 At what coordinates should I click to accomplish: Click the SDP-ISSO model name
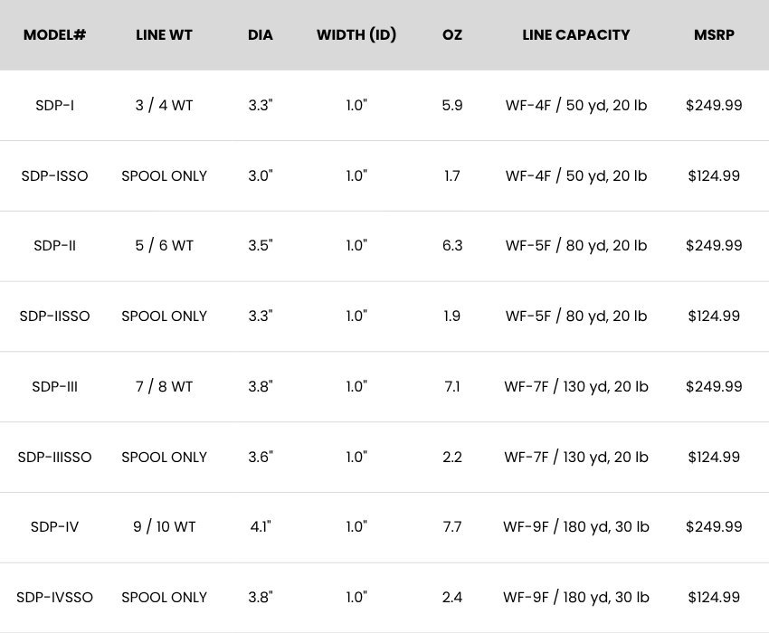click(x=54, y=175)
